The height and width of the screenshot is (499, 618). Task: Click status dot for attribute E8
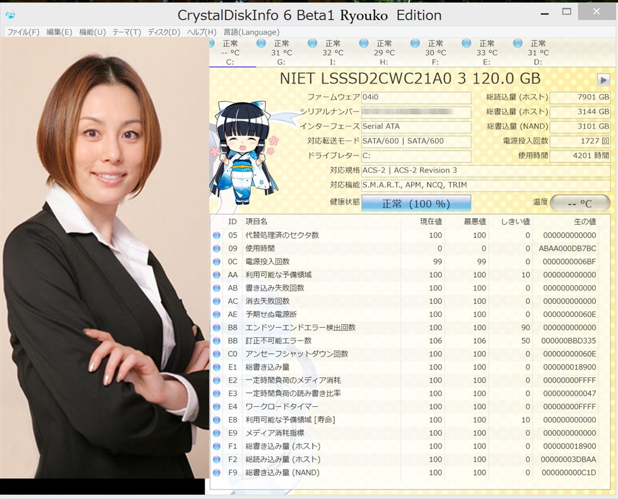(217, 420)
